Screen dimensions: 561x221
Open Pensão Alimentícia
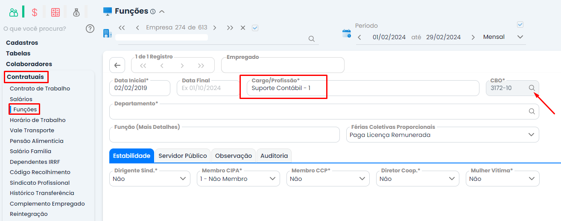[x=37, y=141]
